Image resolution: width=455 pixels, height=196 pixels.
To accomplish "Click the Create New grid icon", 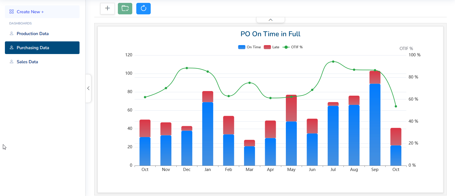I will point(12,12).
